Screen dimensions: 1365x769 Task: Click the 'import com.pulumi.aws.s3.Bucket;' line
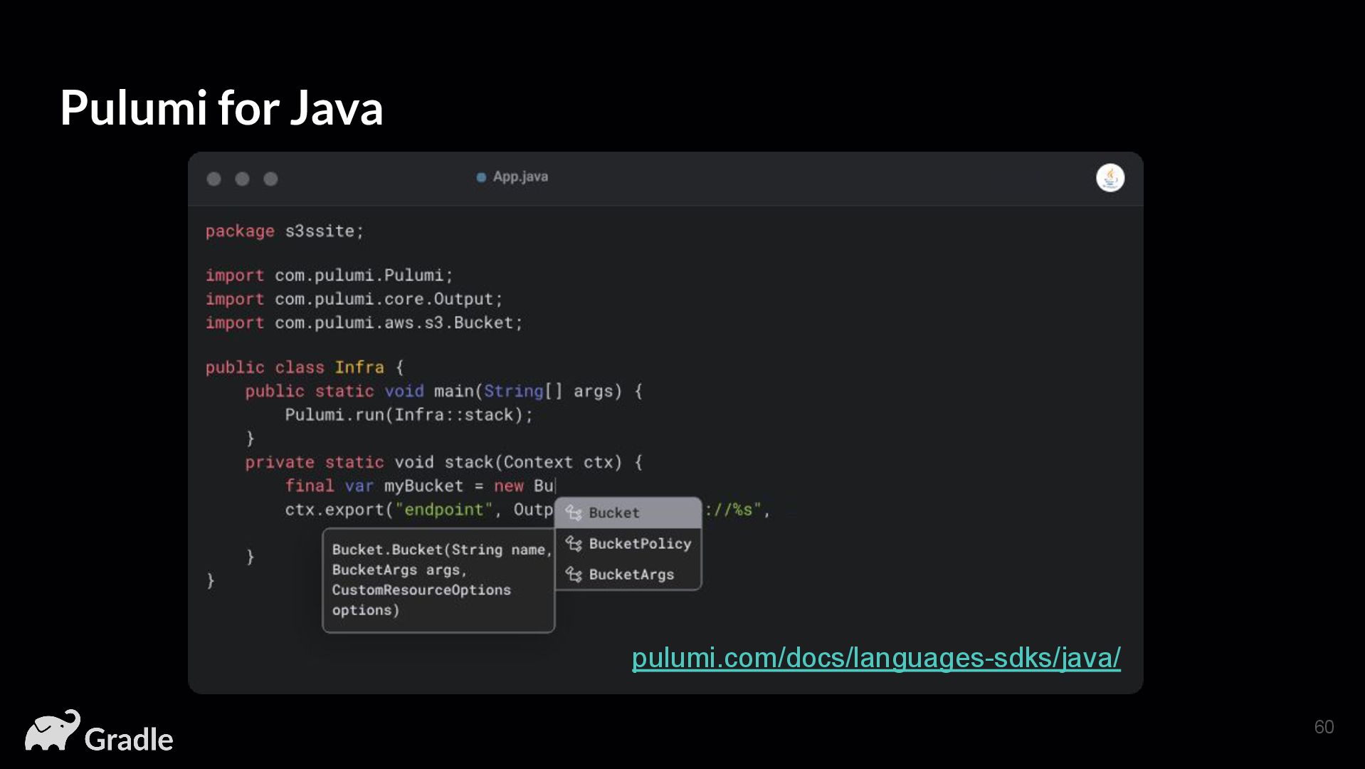coord(364,323)
